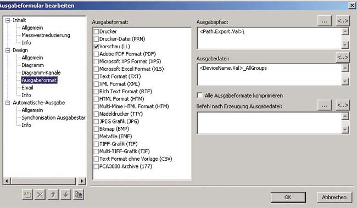Check Microsoft XPS Format (XPS)
This screenshot has width=357, height=208.
96,61
